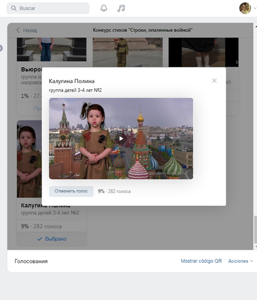Click the page's vertical scrollbar
This screenshot has width=257, height=300.
pos(255,229)
